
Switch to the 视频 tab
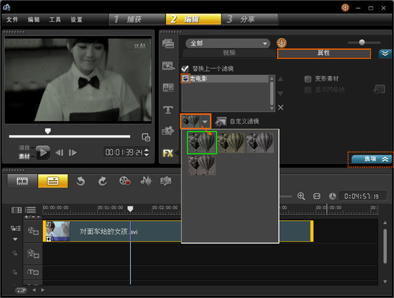229,53
